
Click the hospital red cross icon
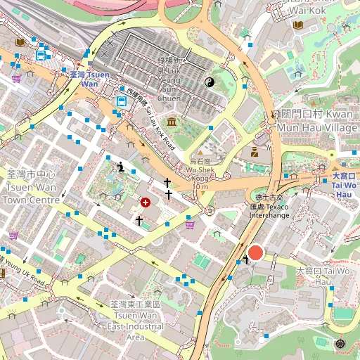click(x=146, y=202)
